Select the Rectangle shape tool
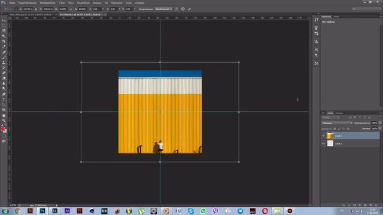 coord(4,110)
